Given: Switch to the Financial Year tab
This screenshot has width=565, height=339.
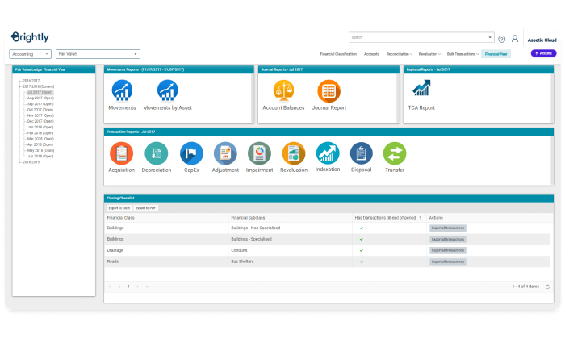Looking at the screenshot, I should click(496, 54).
